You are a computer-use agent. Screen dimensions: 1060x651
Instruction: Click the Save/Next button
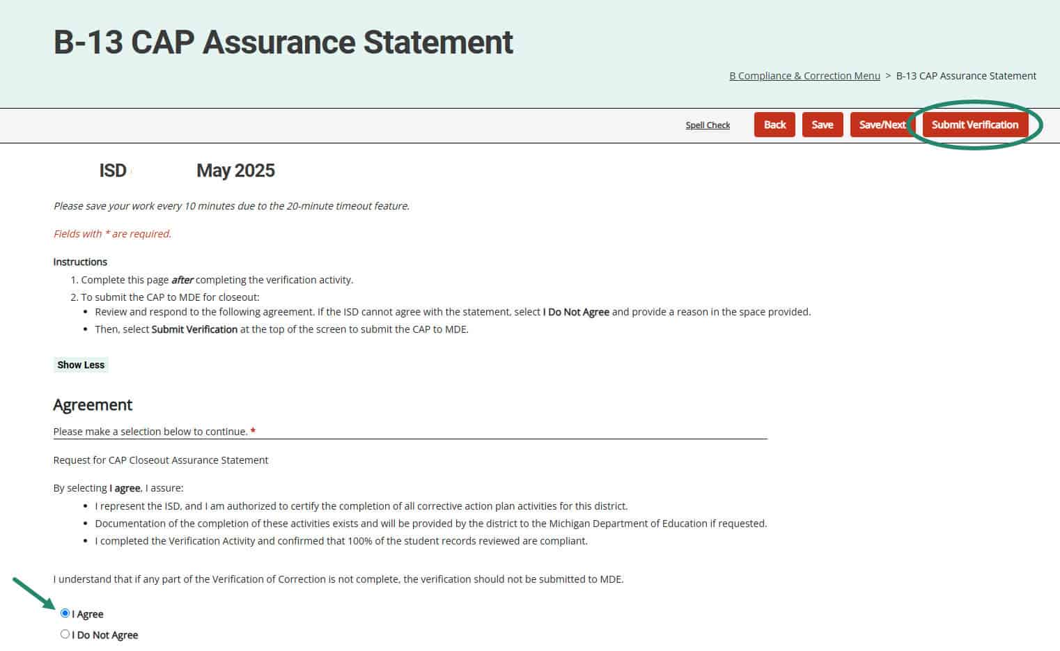coord(882,125)
